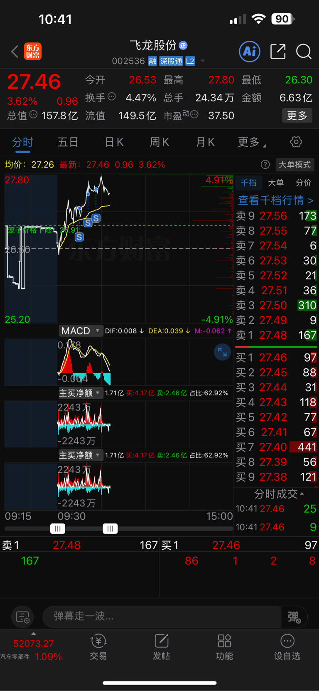Select the 大单 tab
The height and width of the screenshot is (691, 319).
click(x=276, y=183)
